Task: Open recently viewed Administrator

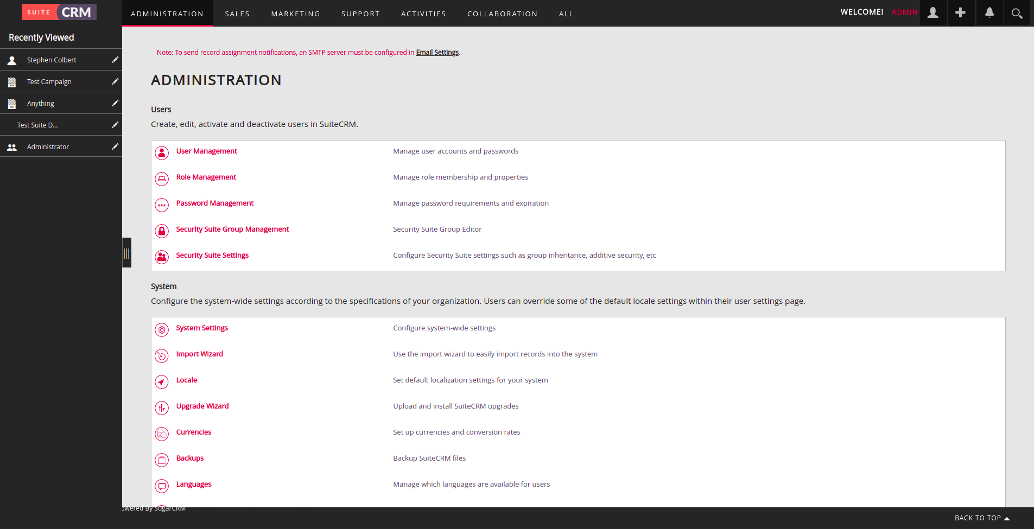Action: pyautogui.click(x=48, y=147)
